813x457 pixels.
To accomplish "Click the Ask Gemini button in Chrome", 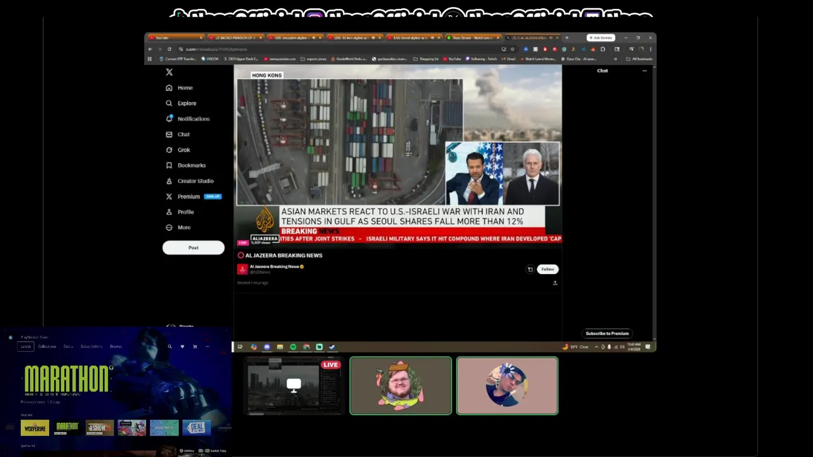I will pos(600,37).
